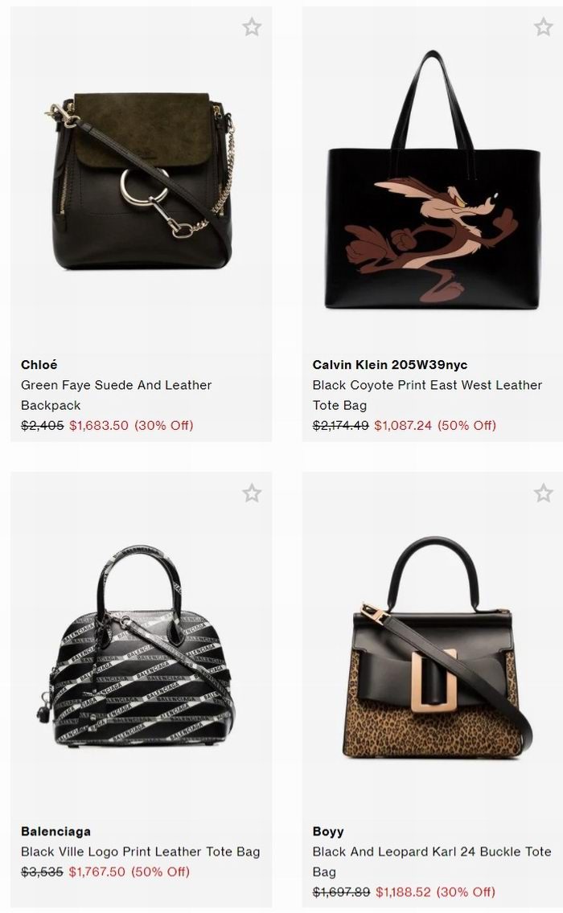Open Calvin Klein 205W39nyc brand link
The width and height of the screenshot is (563, 913).
[x=390, y=365]
